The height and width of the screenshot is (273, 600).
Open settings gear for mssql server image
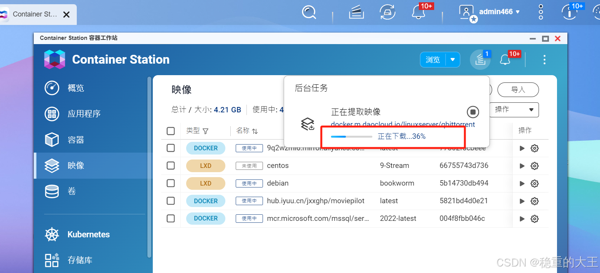(x=534, y=219)
